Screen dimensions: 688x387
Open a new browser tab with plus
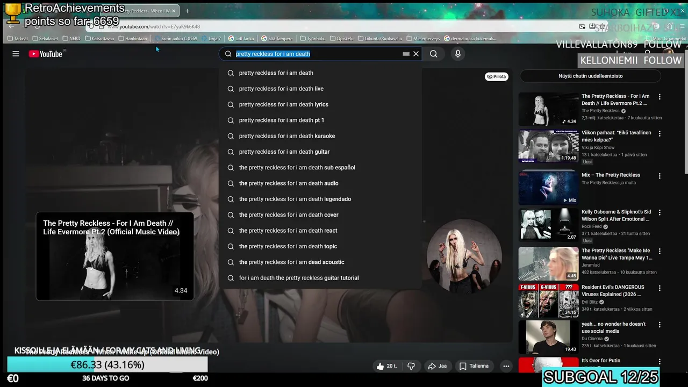coord(187,11)
